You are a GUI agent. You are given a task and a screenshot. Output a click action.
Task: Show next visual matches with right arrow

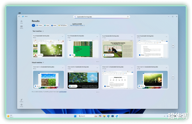click(173, 77)
